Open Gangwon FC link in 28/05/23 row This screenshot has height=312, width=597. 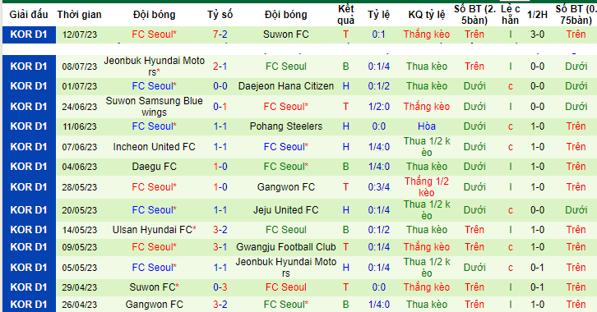click(285, 187)
